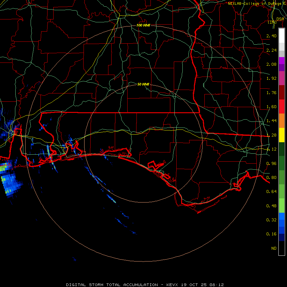Click the 50 NMI range ring label
Image resolution: width=287 pixels, height=287 pixels.
click(x=143, y=84)
